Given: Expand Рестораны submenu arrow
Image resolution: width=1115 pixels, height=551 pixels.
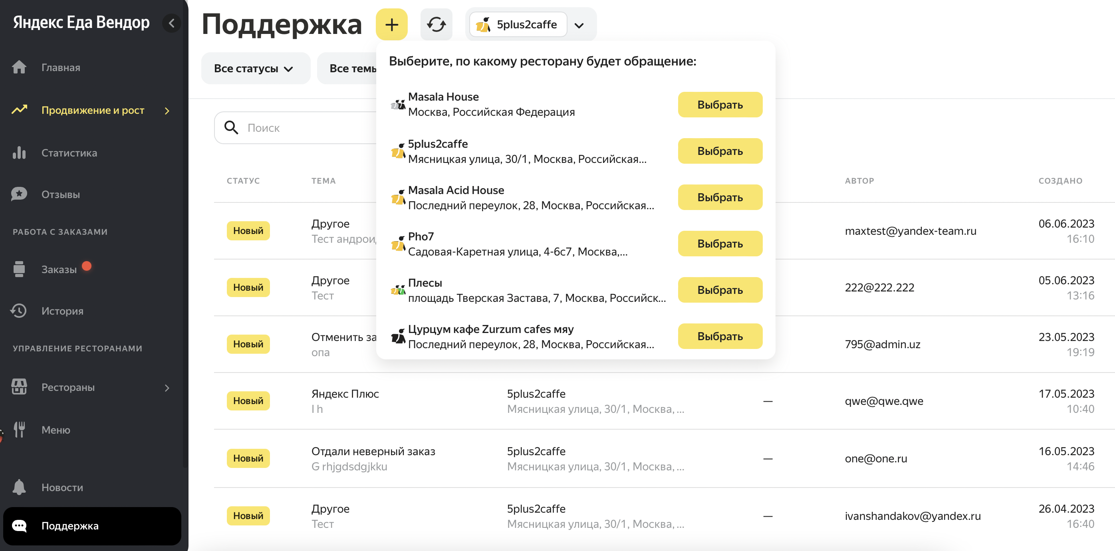Looking at the screenshot, I should [x=167, y=388].
